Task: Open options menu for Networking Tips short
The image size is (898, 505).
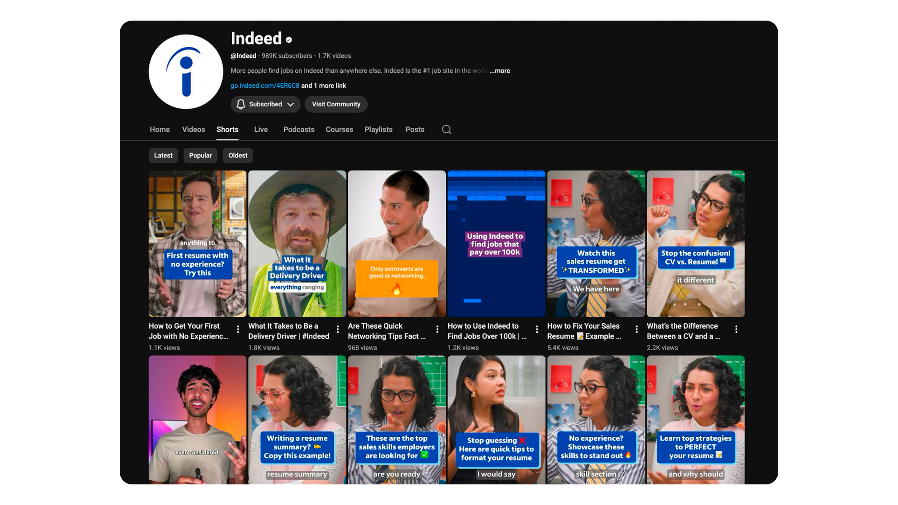Action: pyautogui.click(x=437, y=329)
